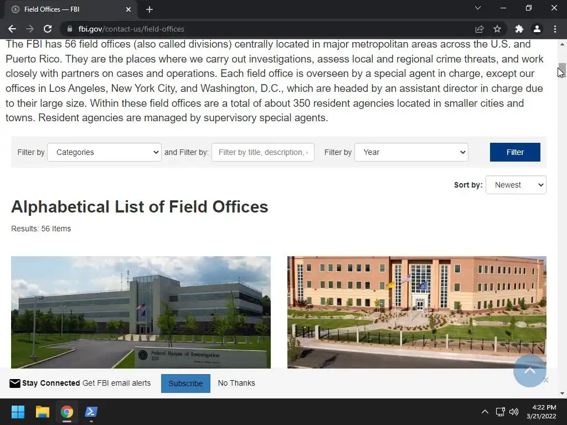Image resolution: width=567 pixels, height=425 pixels.
Task: Click the scroll-to-top round arrow button
Action: pyautogui.click(x=530, y=371)
